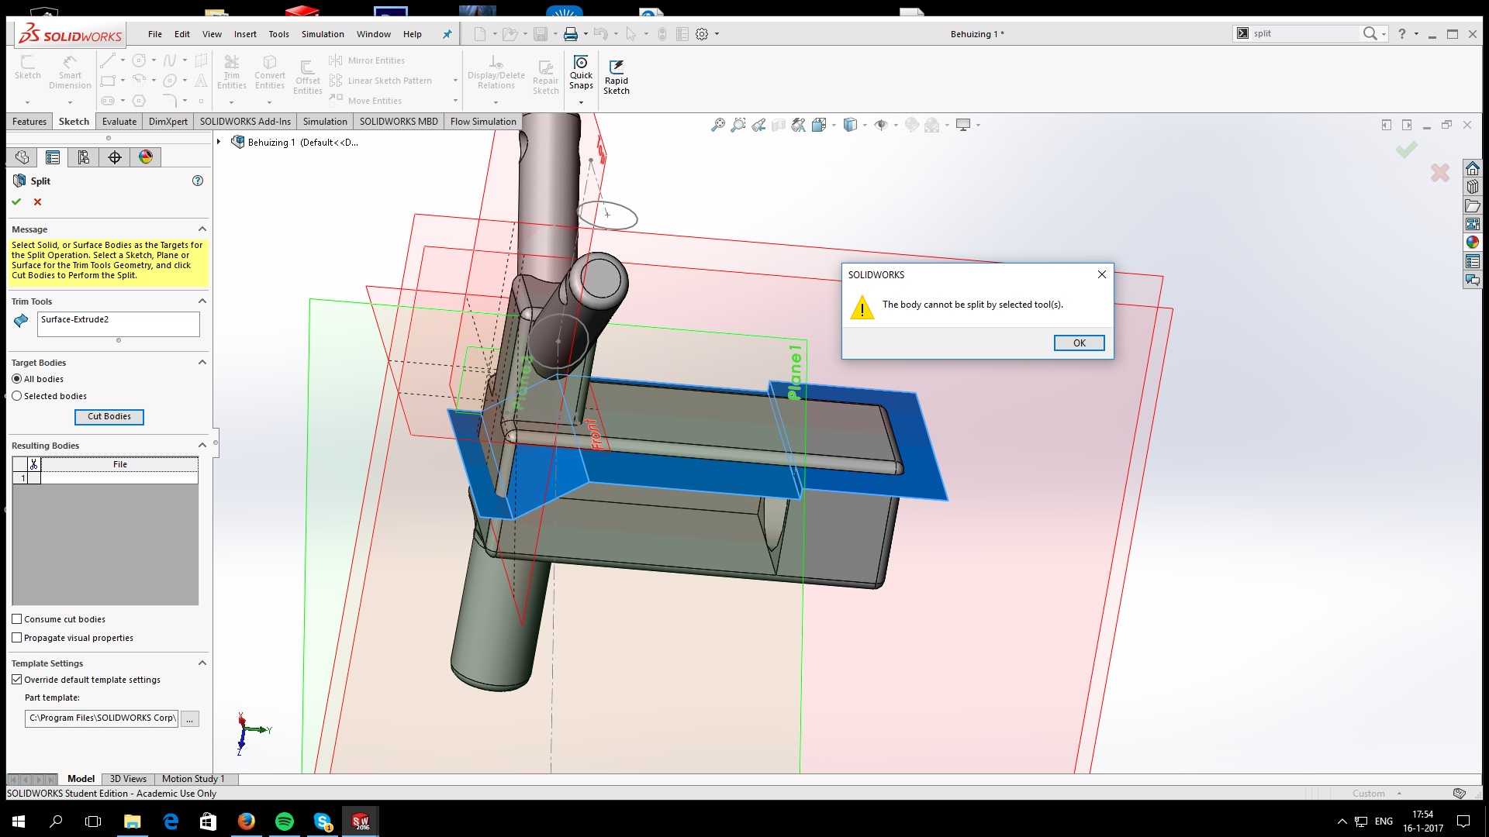Expand the Behuizing 1 feature tree
This screenshot has width=1489, height=837.
[x=219, y=142]
